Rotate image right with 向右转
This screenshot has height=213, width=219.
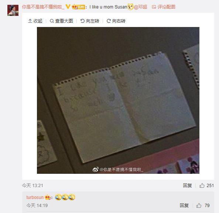point(116,21)
